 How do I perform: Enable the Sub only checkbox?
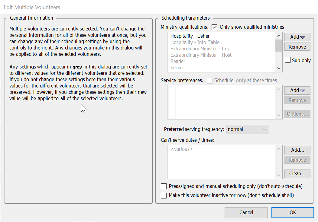pyautogui.click(x=288, y=60)
